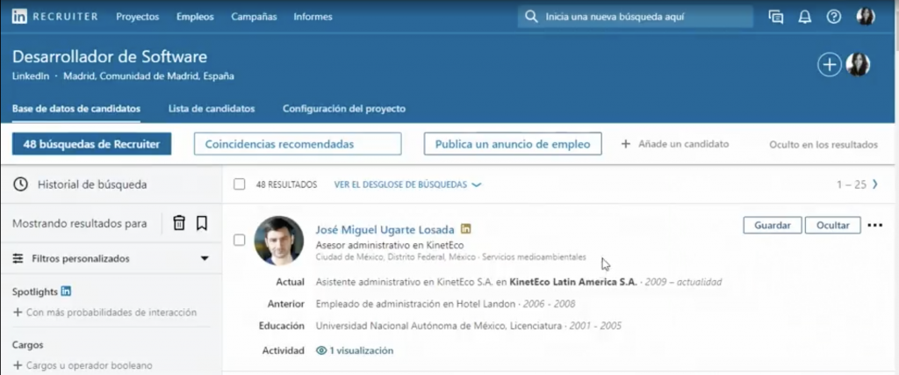Screen dimensions: 899x375
Task: Open the messages icon in header
Action: pos(775,17)
